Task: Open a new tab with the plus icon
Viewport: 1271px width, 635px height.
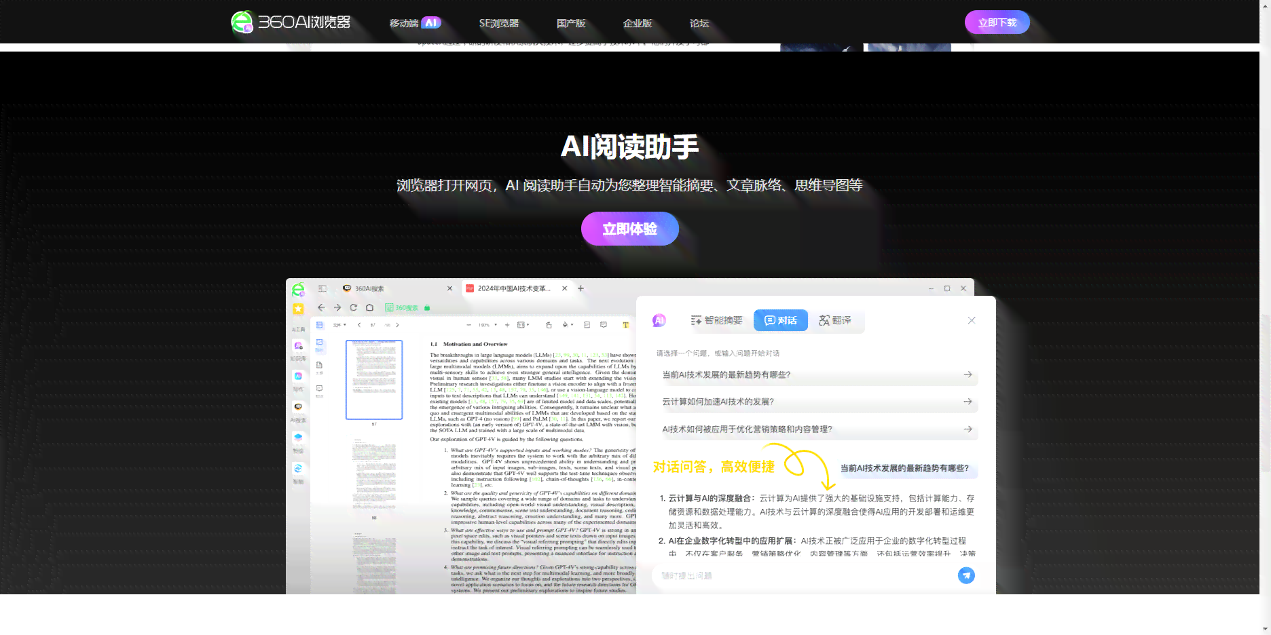Action: (581, 288)
